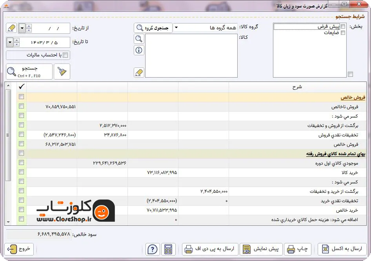The image size is (371, 261).
Task: Select the فروش خالص section header row
Action: (196, 97)
